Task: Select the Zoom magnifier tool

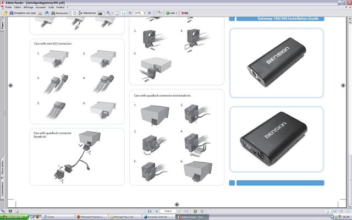Action: (108, 13)
